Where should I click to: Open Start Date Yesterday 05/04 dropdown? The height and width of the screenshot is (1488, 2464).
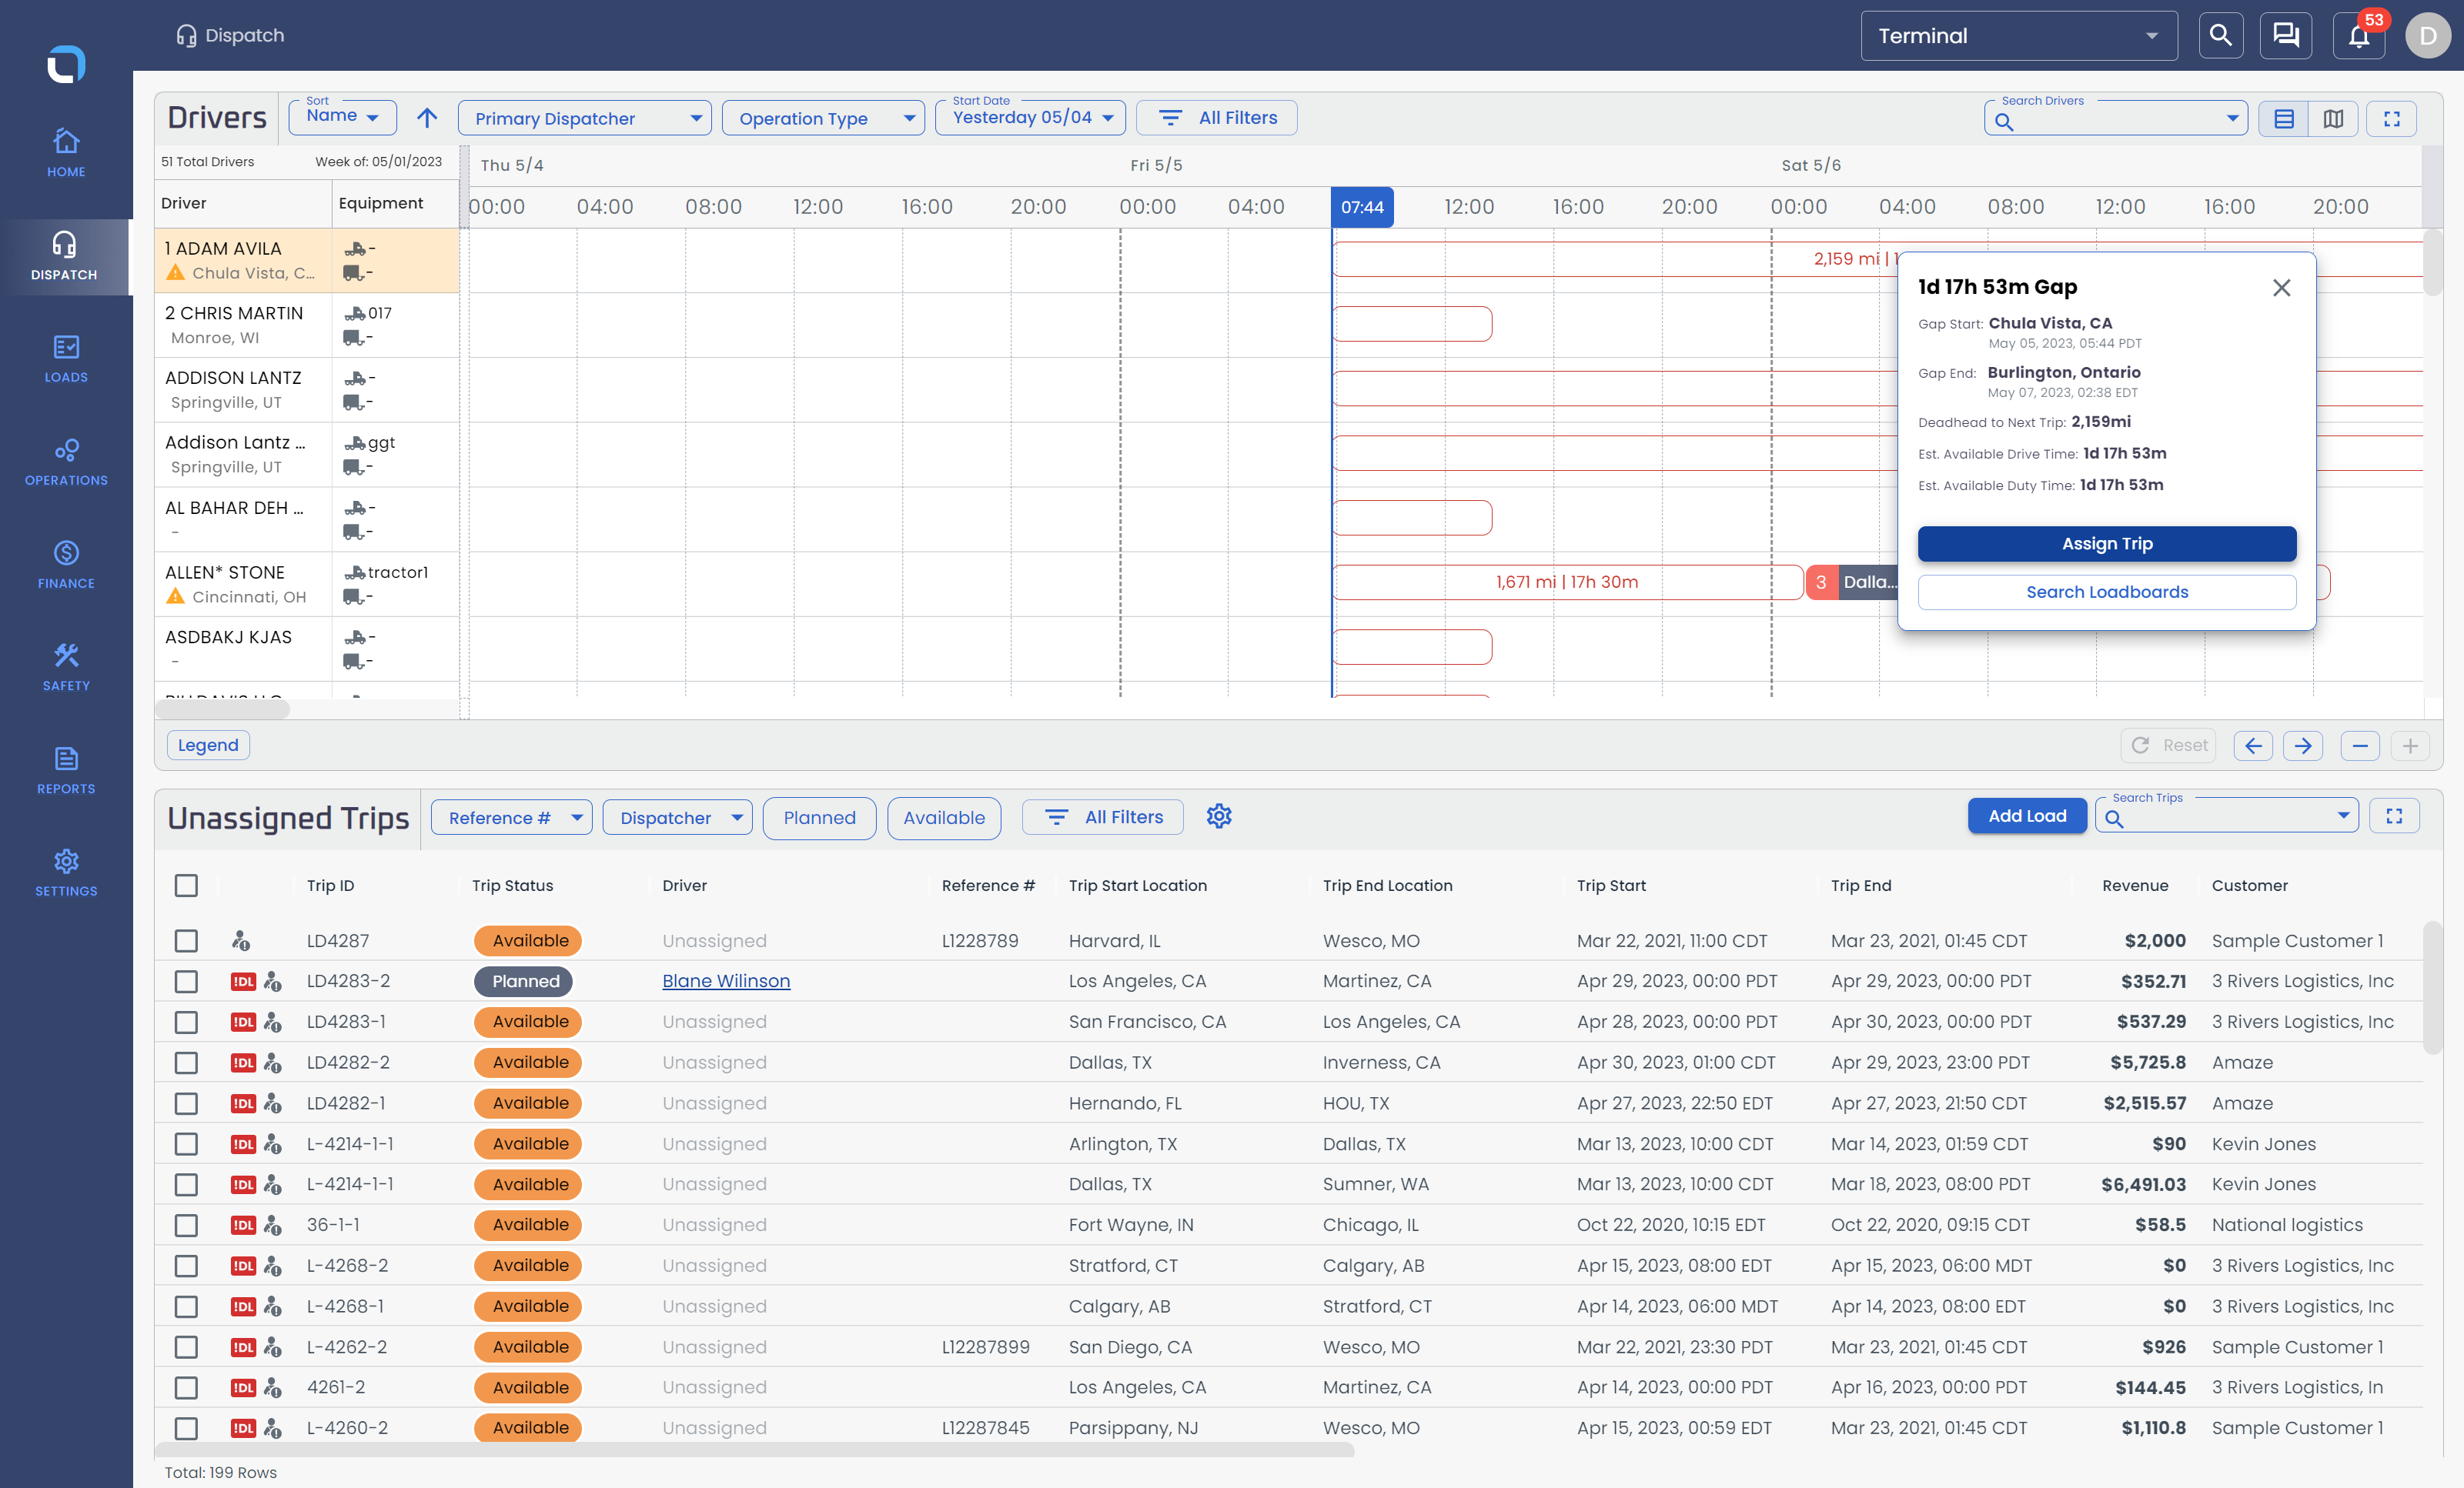pyautogui.click(x=1031, y=118)
